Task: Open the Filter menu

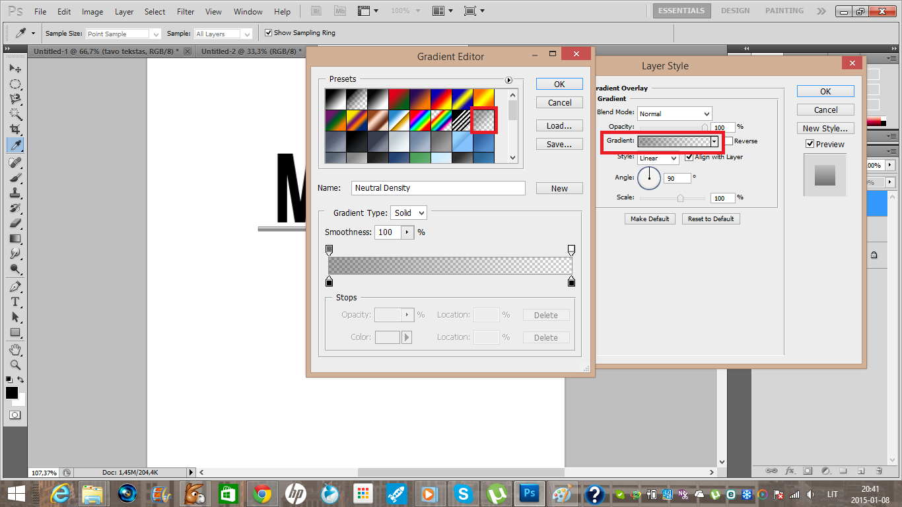Action: (x=186, y=12)
